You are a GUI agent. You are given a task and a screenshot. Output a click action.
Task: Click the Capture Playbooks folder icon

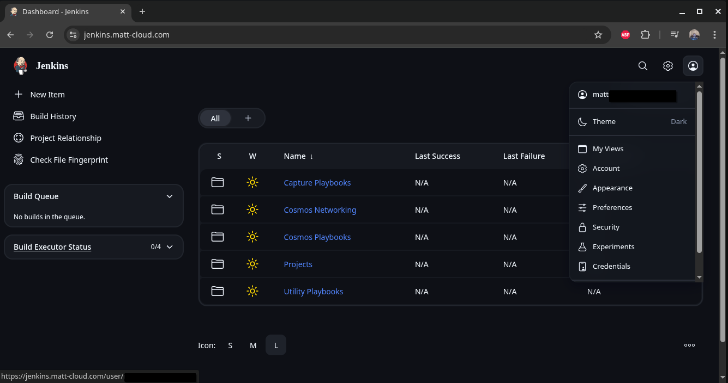[x=218, y=183]
